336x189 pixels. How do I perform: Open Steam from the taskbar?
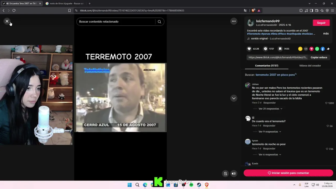tap(199, 185)
